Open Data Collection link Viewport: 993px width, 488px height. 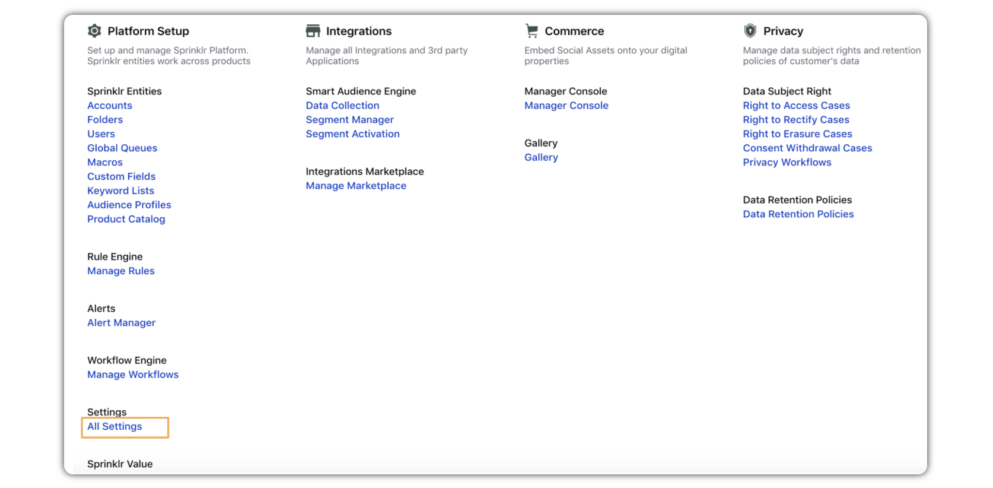pyautogui.click(x=342, y=106)
